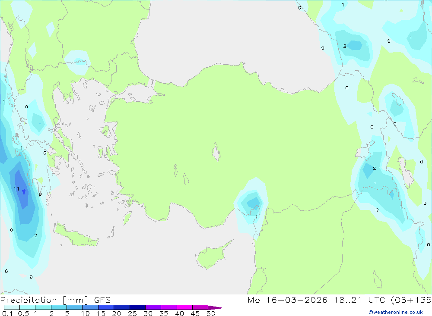This screenshot has width=432, height=316.
Task: Click the '45' legend scale label
Action: pos(195,313)
